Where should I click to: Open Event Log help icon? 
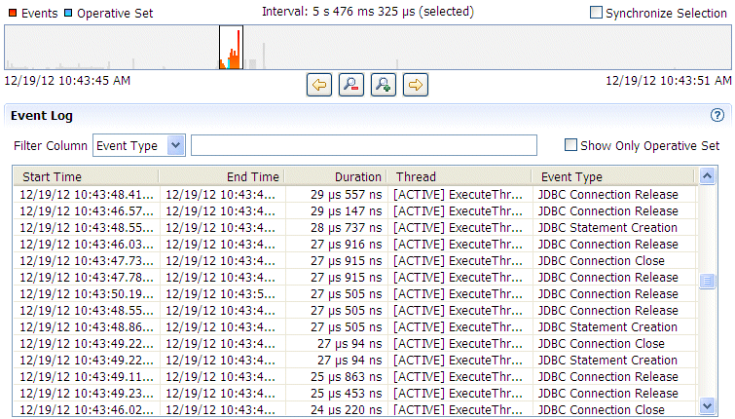point(717,115)
